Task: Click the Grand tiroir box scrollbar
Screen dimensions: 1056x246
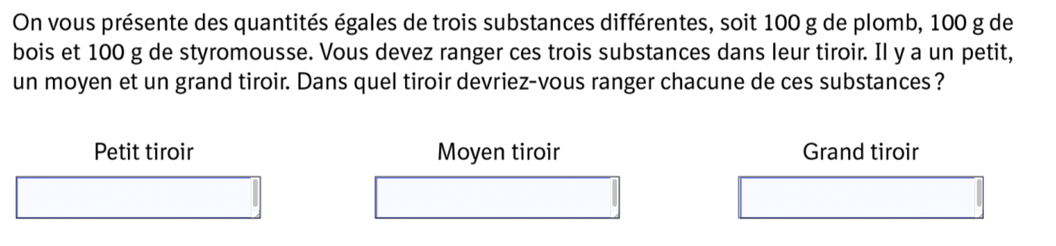Action: tap(979, 193)
